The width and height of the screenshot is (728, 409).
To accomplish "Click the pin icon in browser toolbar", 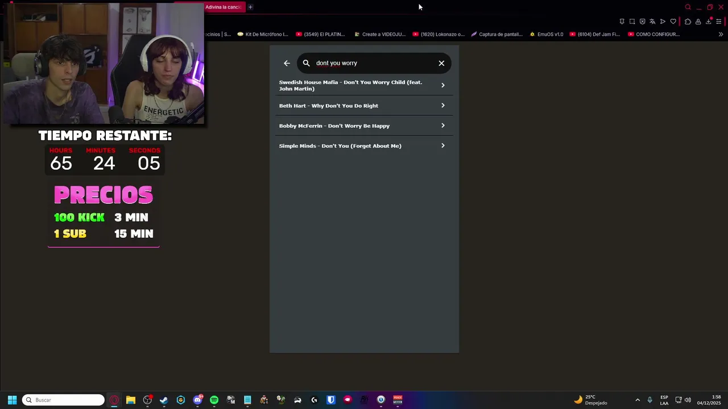I will click(622, 22).
